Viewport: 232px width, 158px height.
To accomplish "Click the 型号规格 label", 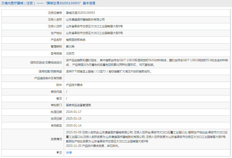I will [56, 54].
